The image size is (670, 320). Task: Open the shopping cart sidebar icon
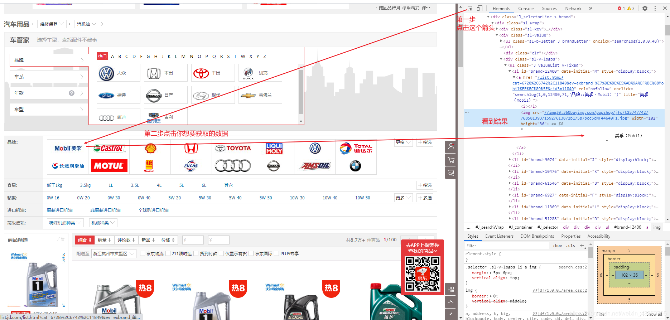click(x=451, y=160)
